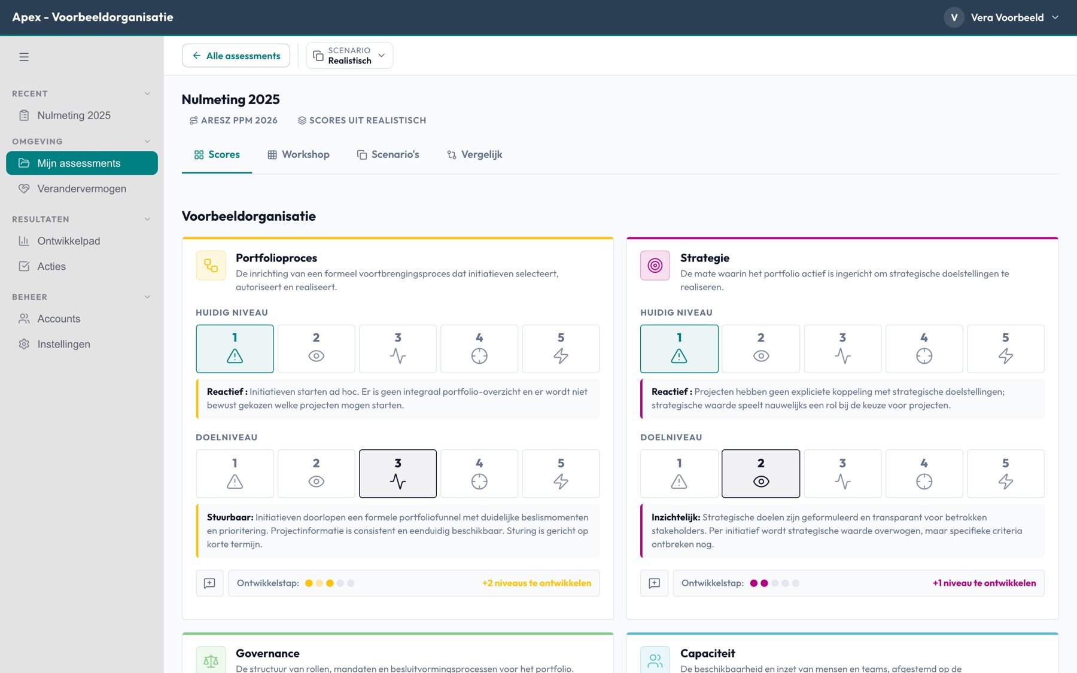Set Strategie doelniveau to 3
1077x673 pixels.
(x=842, y=474)
